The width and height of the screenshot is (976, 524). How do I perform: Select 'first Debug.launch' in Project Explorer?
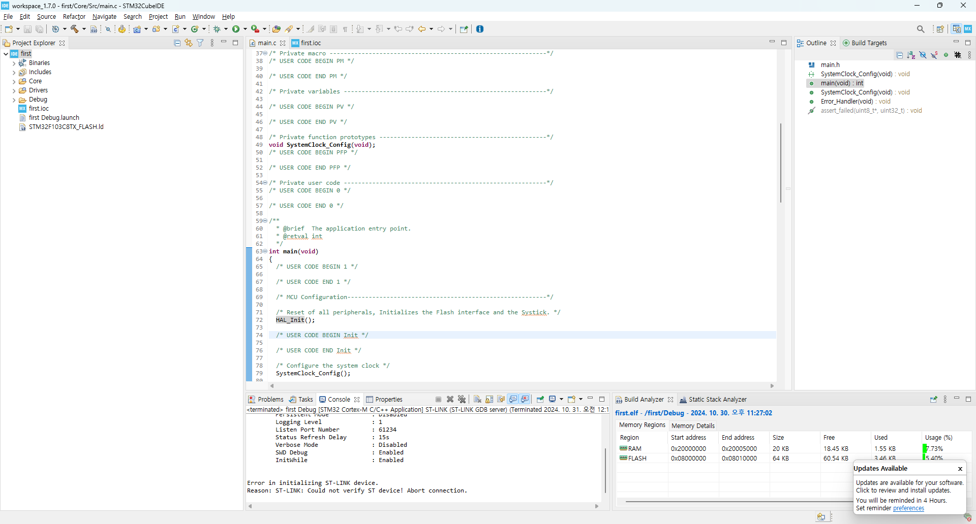point(54,118)
